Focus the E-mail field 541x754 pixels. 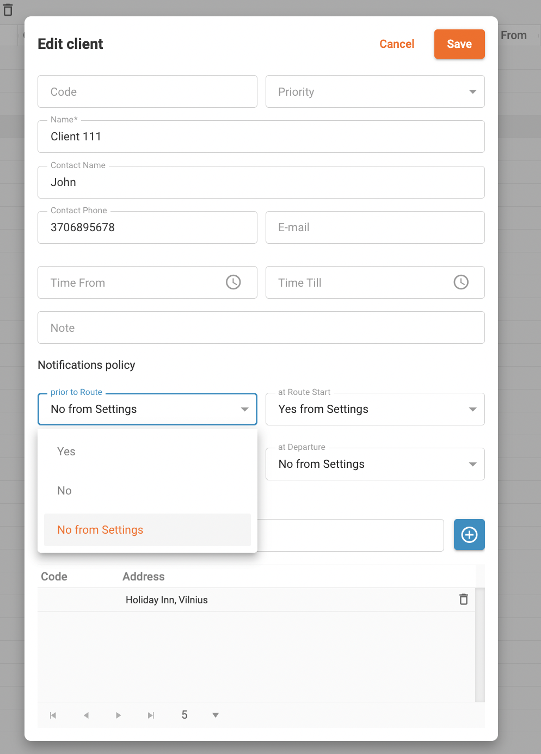click(375, 227)
